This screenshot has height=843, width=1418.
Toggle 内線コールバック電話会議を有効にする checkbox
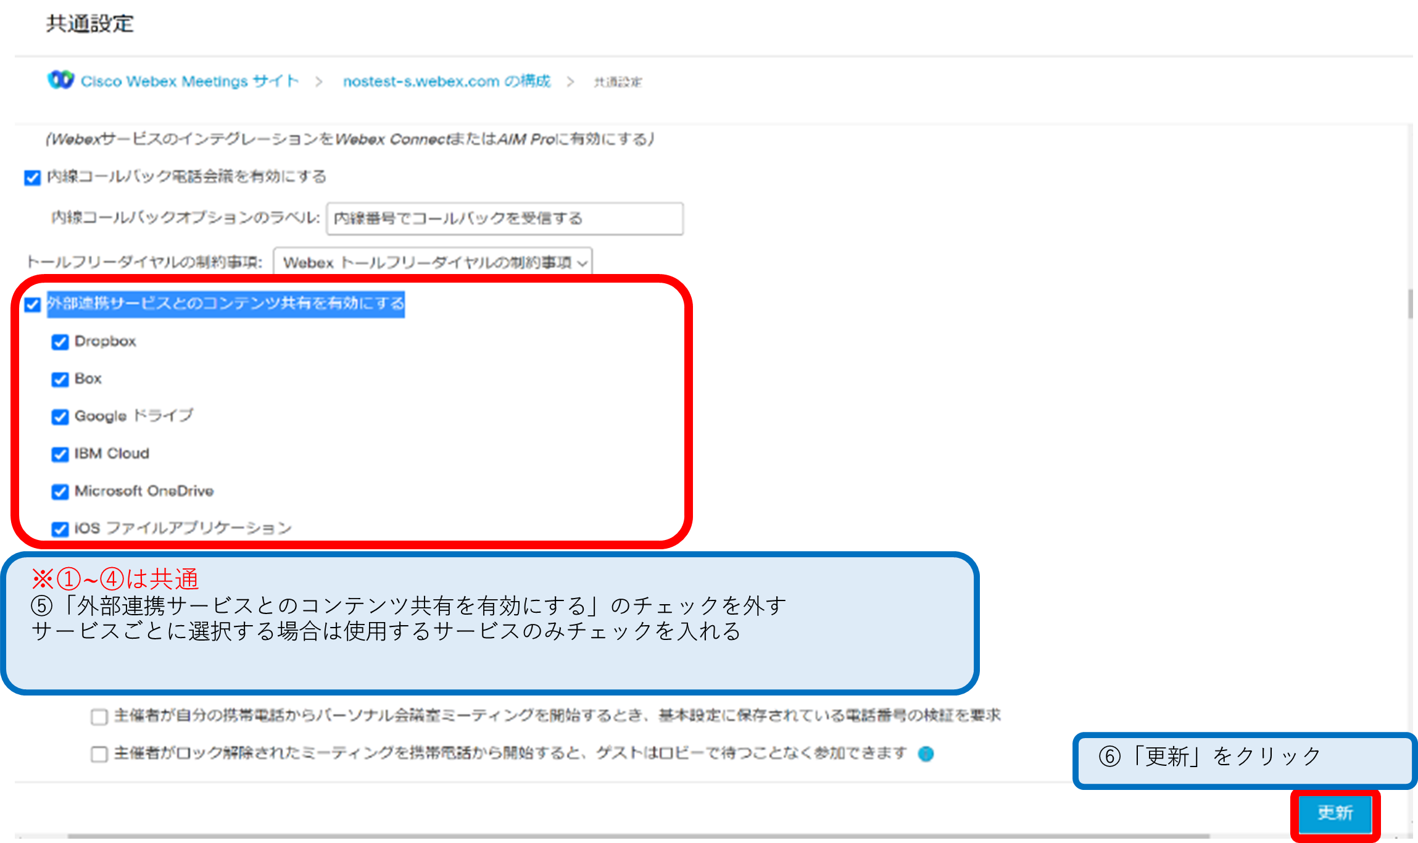[32, 178]
